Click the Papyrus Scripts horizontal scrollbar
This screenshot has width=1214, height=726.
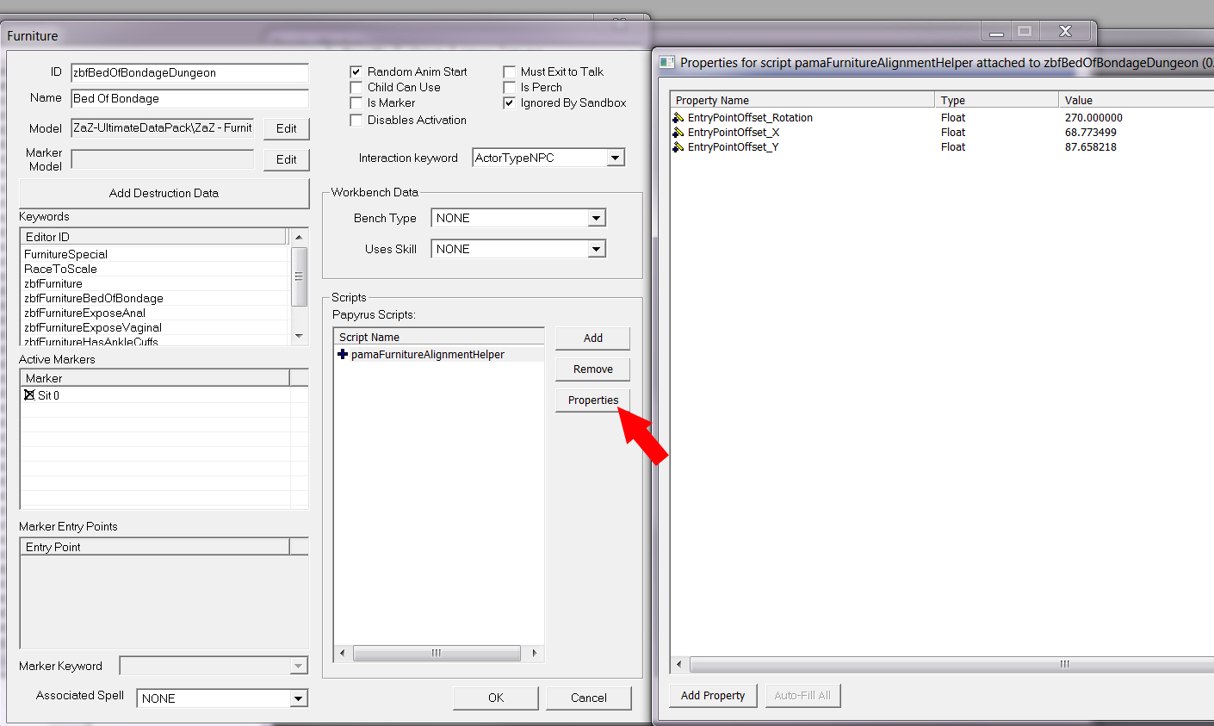click(437, 653)
